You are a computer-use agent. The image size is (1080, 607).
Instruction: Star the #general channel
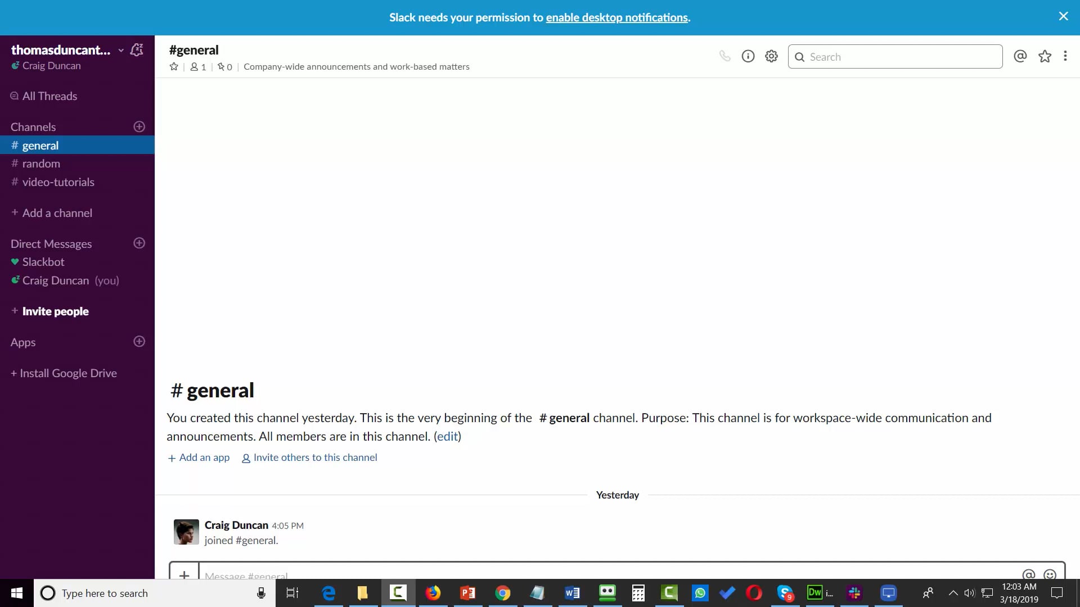[174, 66]
